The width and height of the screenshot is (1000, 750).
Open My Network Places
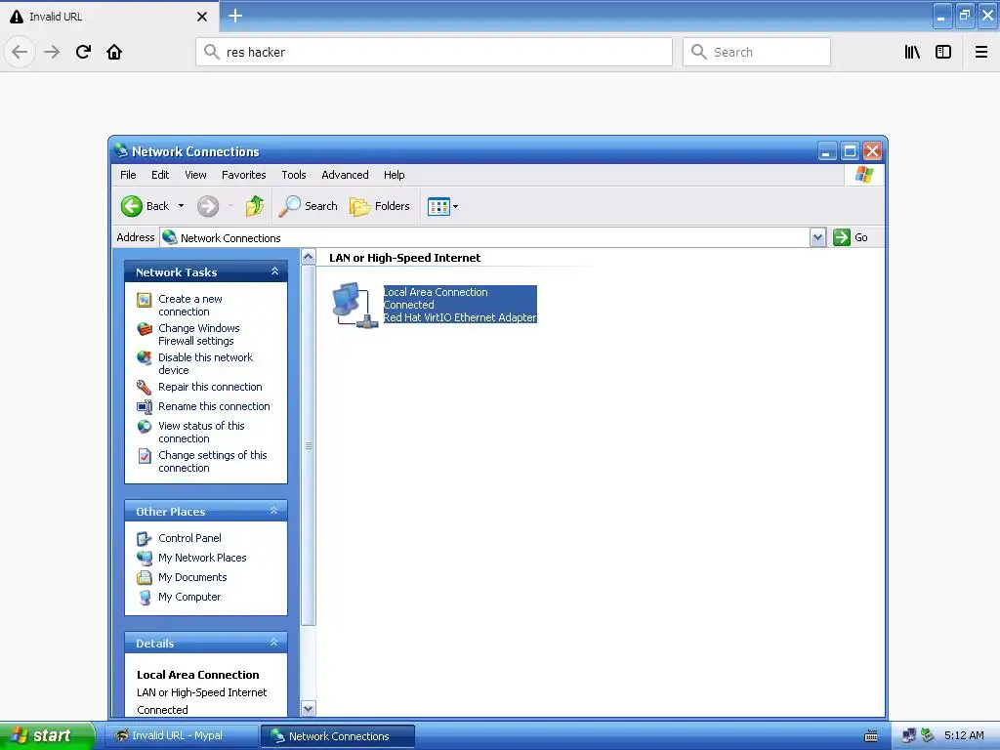pos(202,558)
